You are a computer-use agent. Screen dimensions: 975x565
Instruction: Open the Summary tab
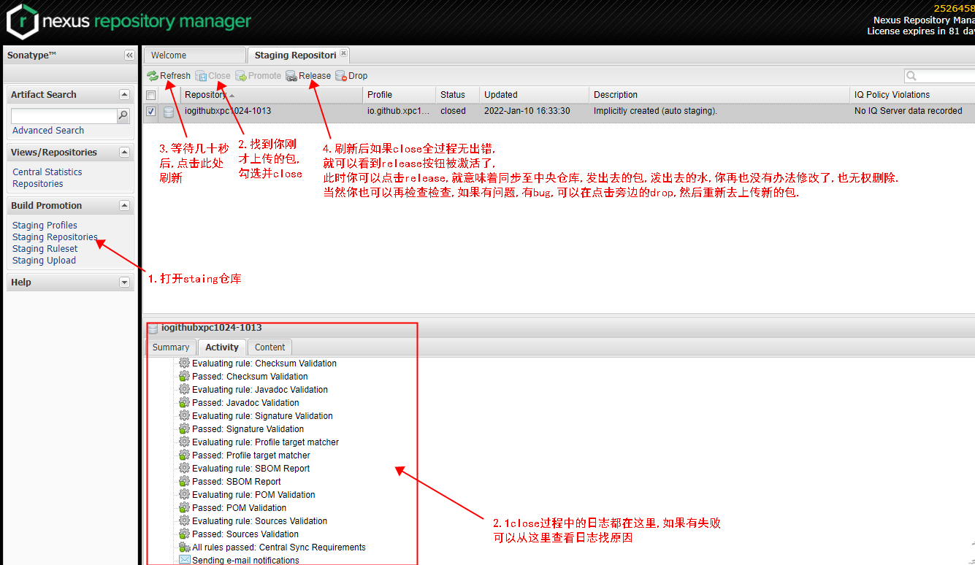[x=171, y=347]
